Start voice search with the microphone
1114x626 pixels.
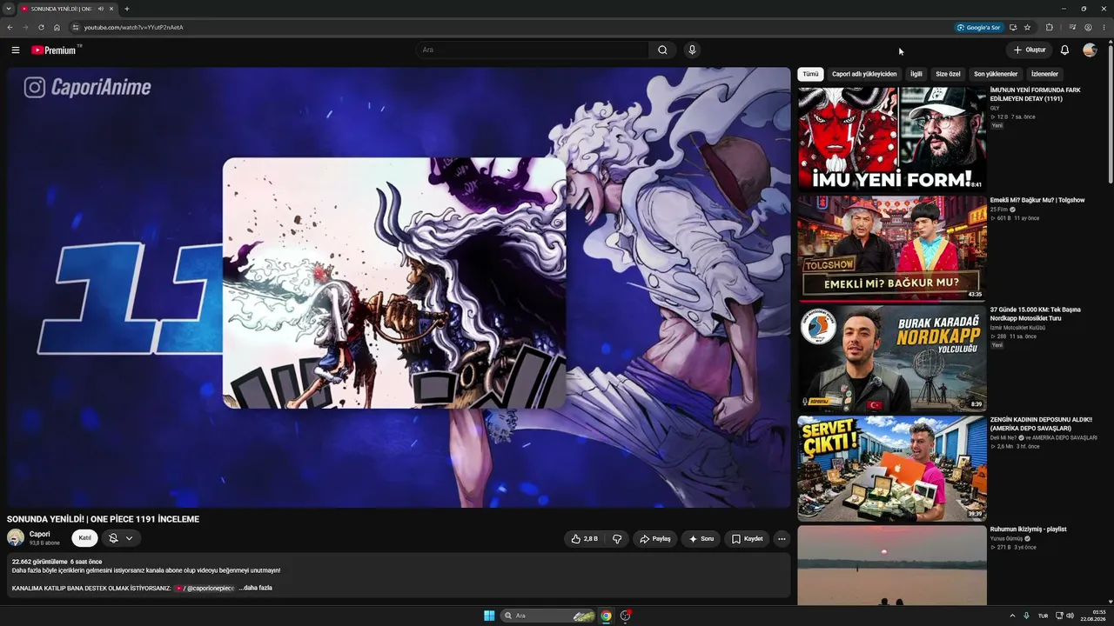tap(692, 50)
